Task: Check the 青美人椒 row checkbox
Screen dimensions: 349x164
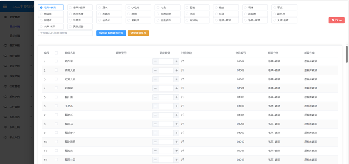Action: [x=56, y=70]
